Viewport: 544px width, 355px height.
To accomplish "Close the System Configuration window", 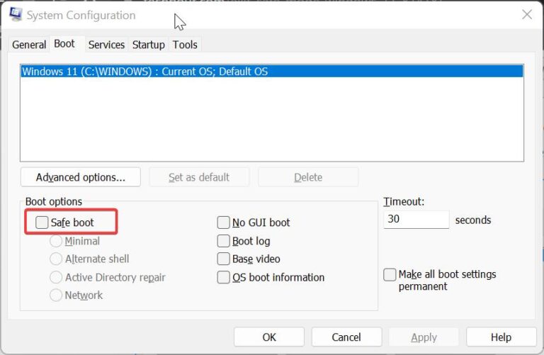I will pyautogui.click(x=527, y=15).
